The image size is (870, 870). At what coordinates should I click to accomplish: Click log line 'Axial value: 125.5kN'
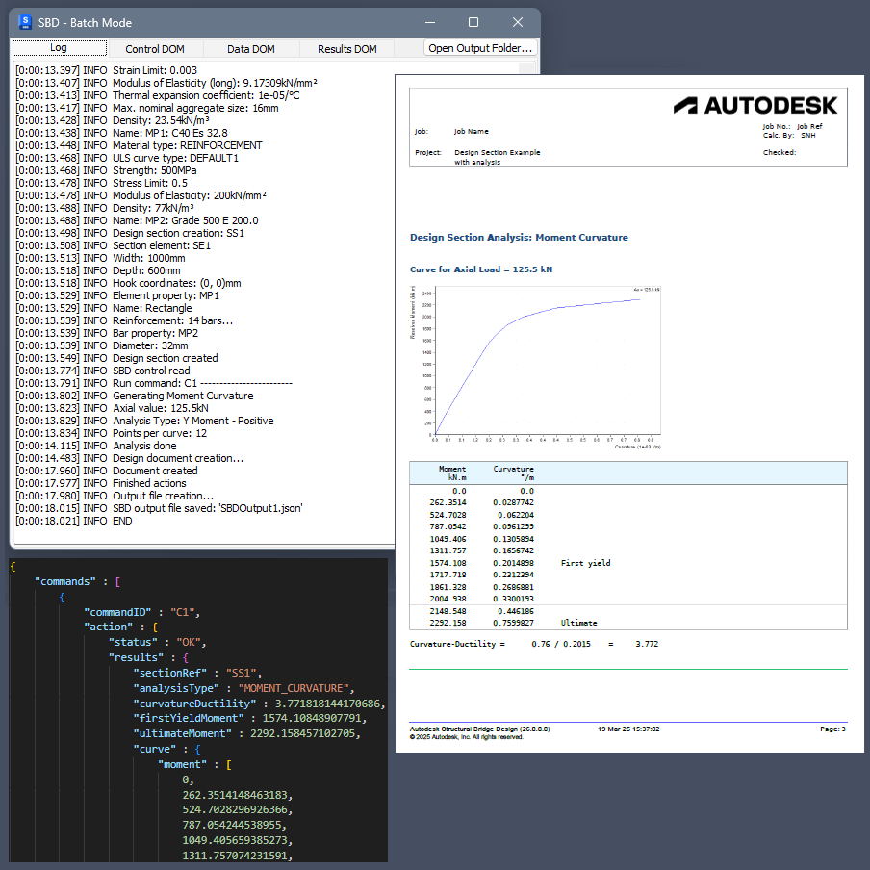(x=112, y=408)
